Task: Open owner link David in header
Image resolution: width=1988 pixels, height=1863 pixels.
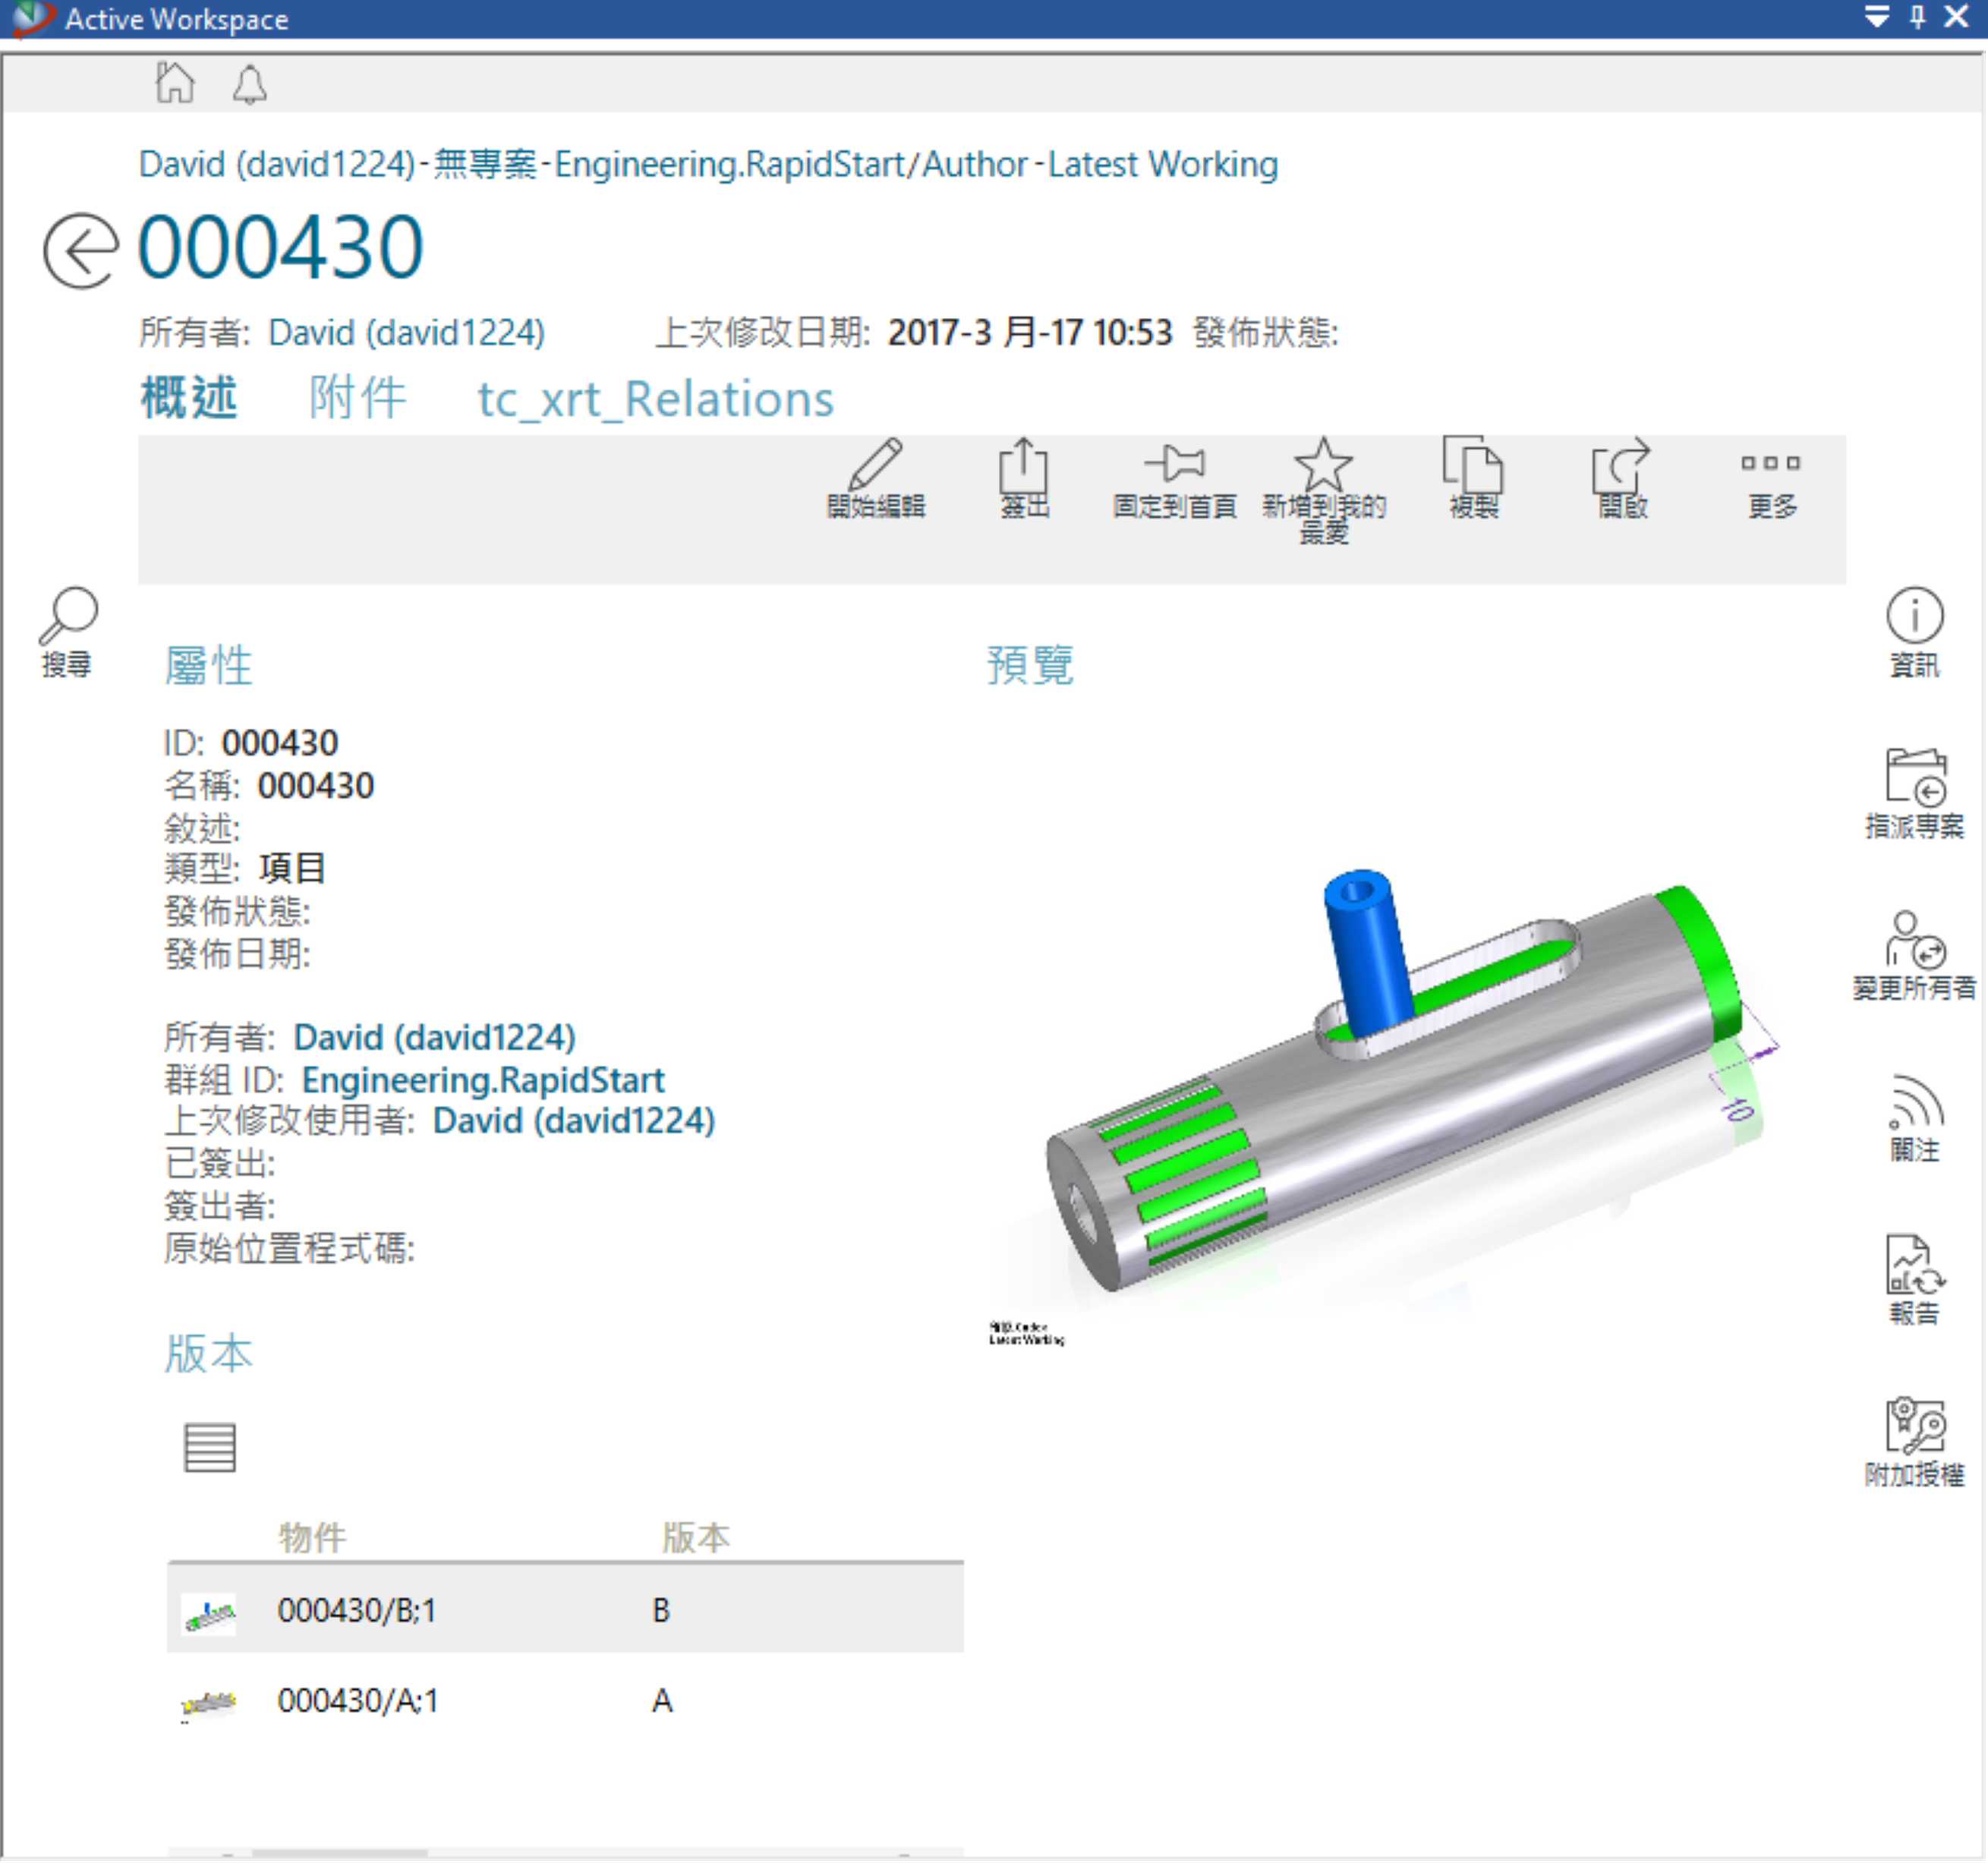Action: pyautogui.click(x=407, y=333)
